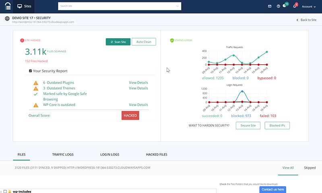Click the warning icon for WP Core outdated

(36, 105)
